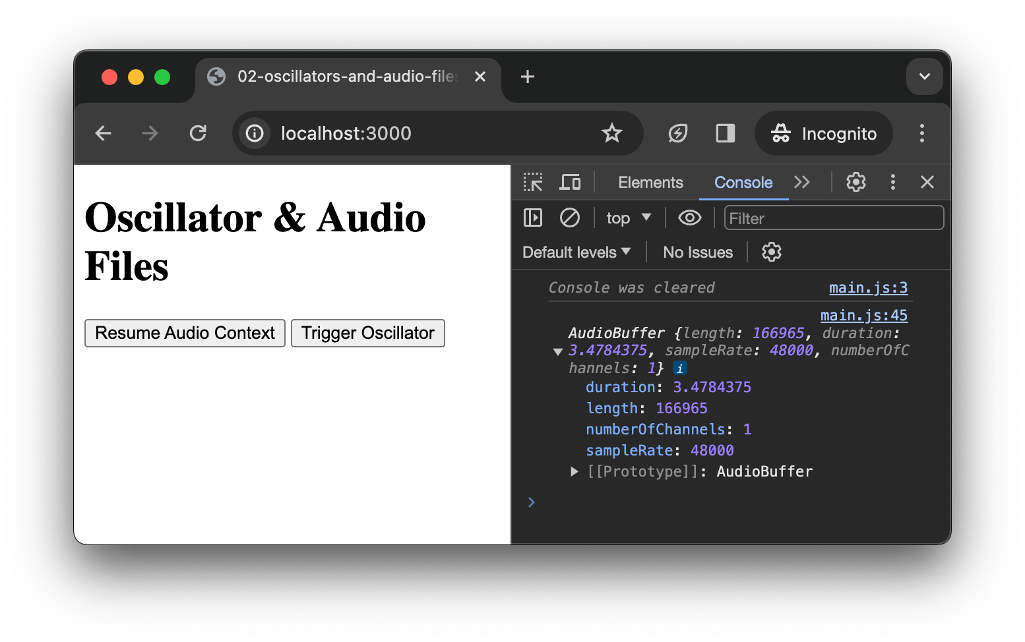Screen dimensions: 1025x642
Task: Select the 02-oscillators-and-audio-files browser tab
Action: (336, 76)
